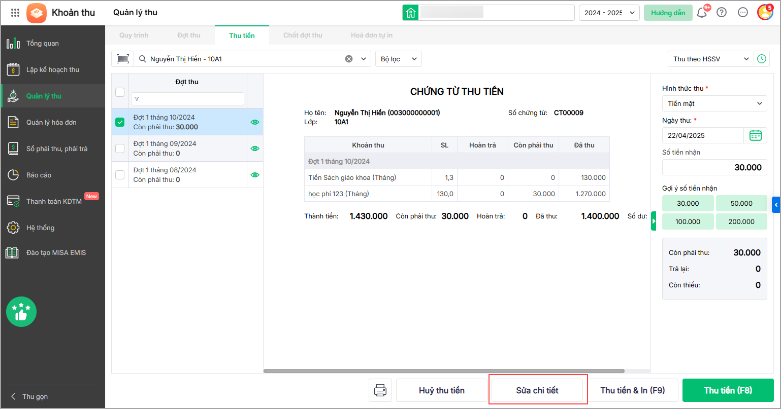Open Hệ thống settings in sidebar

coord(53,228)
